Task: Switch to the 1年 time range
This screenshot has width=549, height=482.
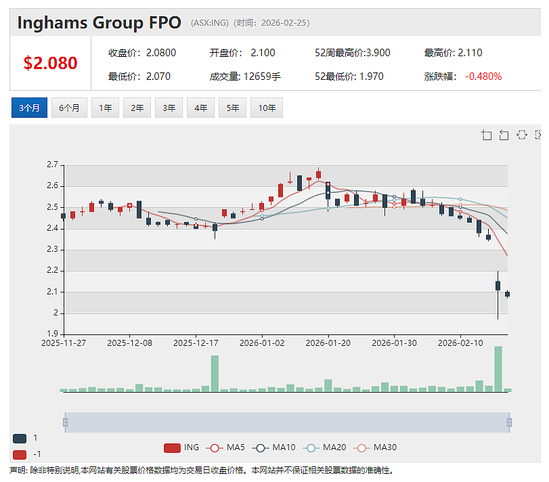Action: click(x=106, y=108)
